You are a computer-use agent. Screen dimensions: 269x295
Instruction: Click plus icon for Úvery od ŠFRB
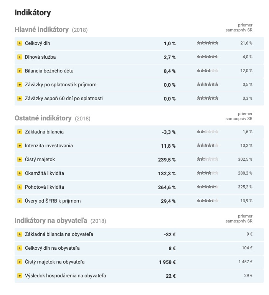20,201
